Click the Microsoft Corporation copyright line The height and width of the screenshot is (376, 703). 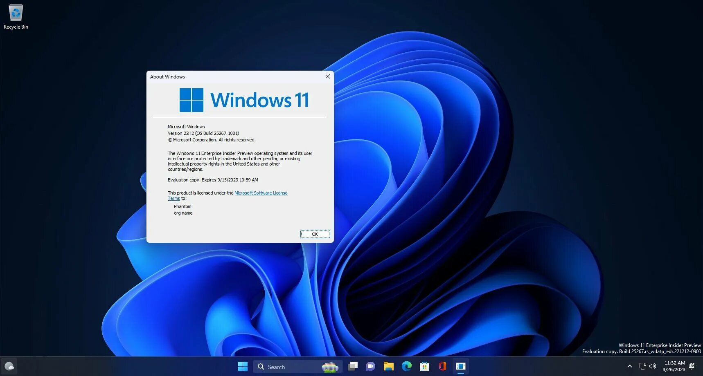212,140
